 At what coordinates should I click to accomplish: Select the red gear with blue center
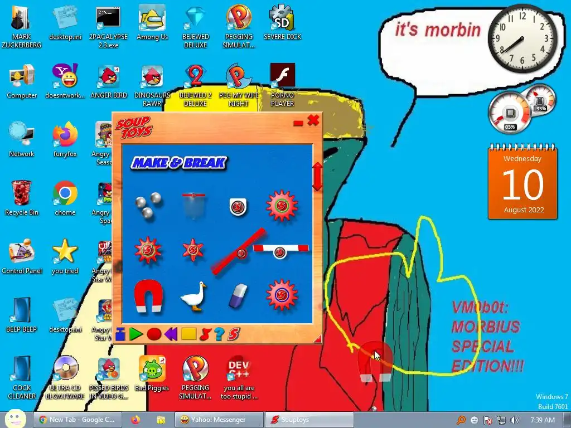pyautogui.click(x=282, y=295)
